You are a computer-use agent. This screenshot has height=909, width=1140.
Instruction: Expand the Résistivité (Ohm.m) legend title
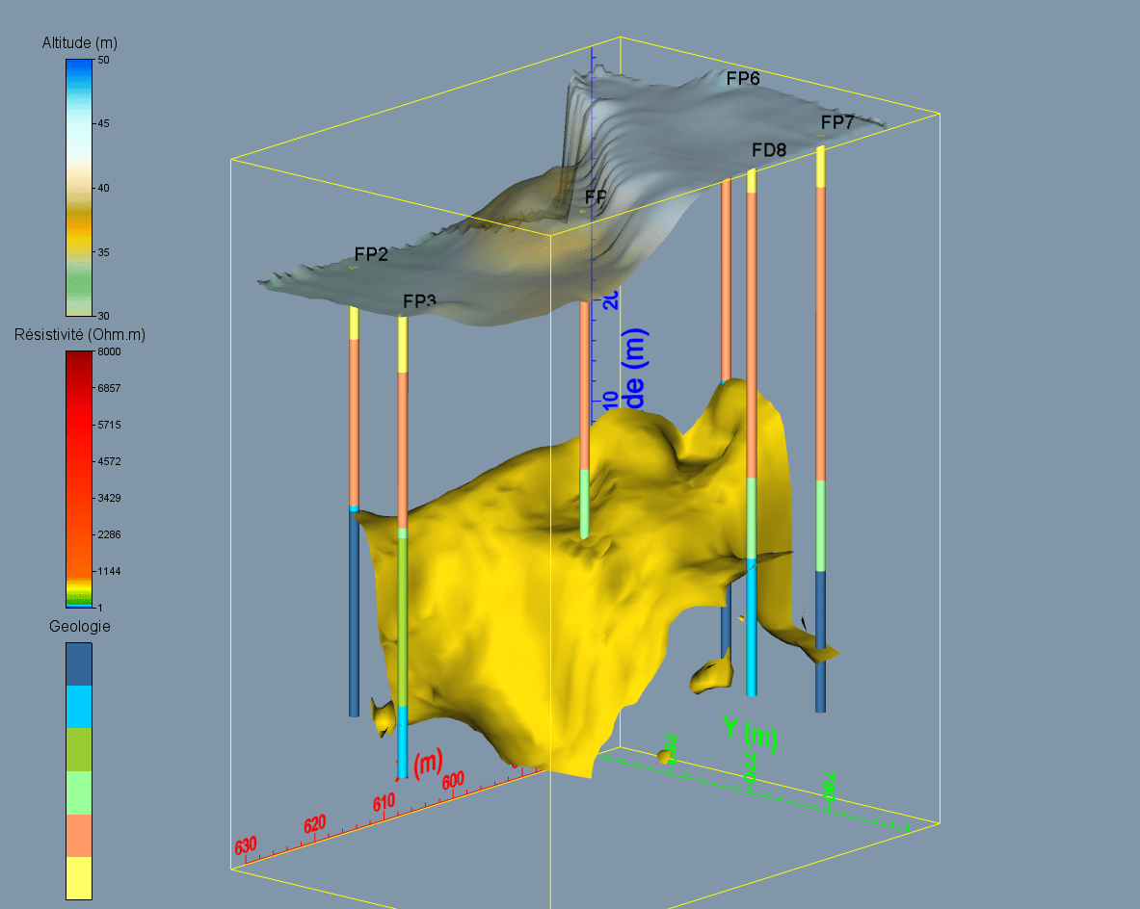click(x=79, y=335)
